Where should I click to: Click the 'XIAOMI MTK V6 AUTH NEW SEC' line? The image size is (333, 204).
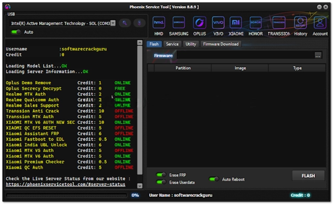click(68, 122)
